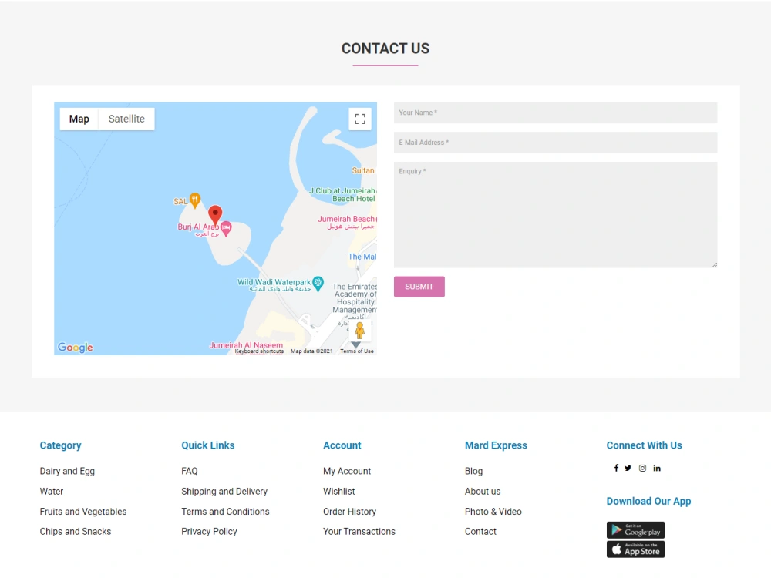This screenshot has height=578, width=771.
Task: Click the Wild Wadi Waterpark marker icon
Action: pyautogui.click(x=318, y=283)
